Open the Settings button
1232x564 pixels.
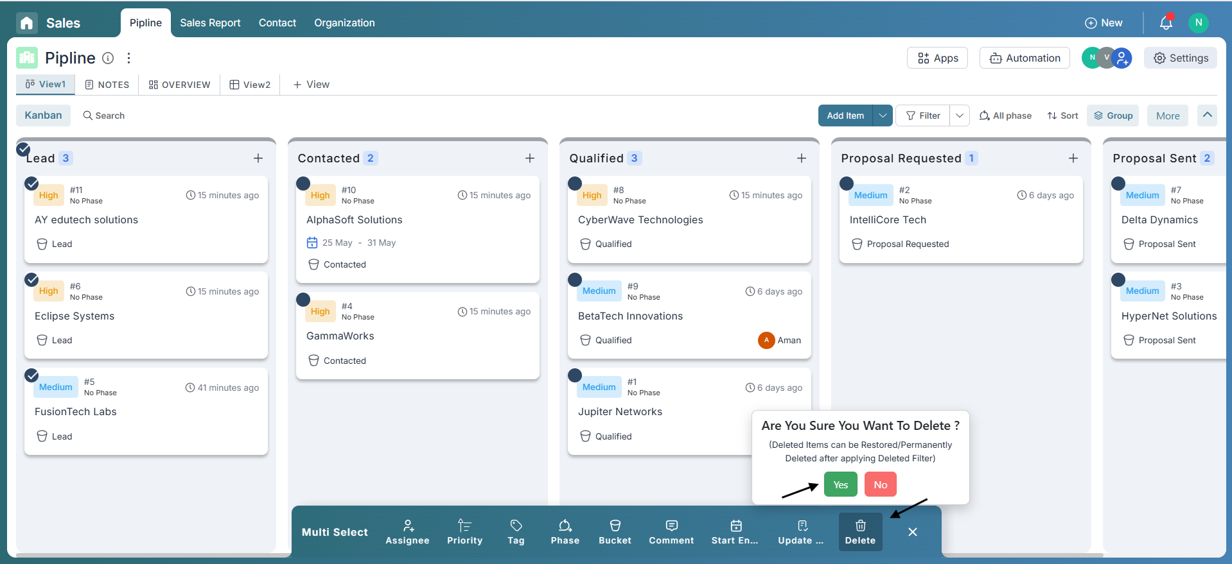[1181, 58]
